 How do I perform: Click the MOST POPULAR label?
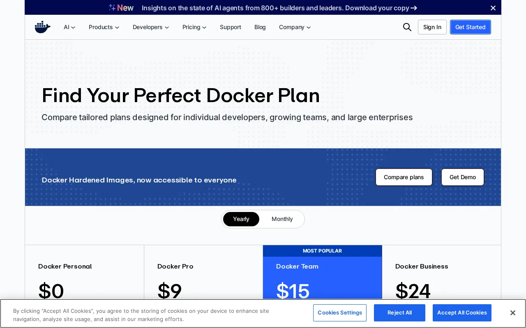coord(322,251)
